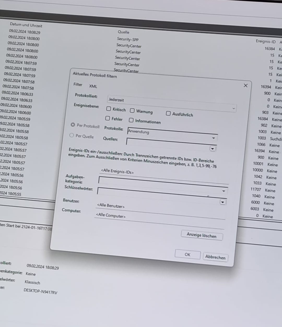Cancel the dialog with Abbrechen
The width and height of the screenshot is (282, 327).
(215, 257)
